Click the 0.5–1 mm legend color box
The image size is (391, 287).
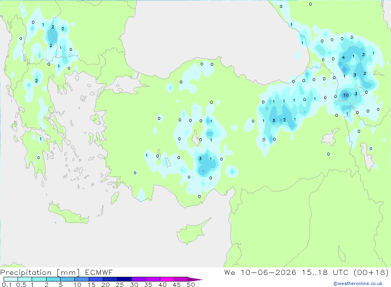click(x=25, y=279)
